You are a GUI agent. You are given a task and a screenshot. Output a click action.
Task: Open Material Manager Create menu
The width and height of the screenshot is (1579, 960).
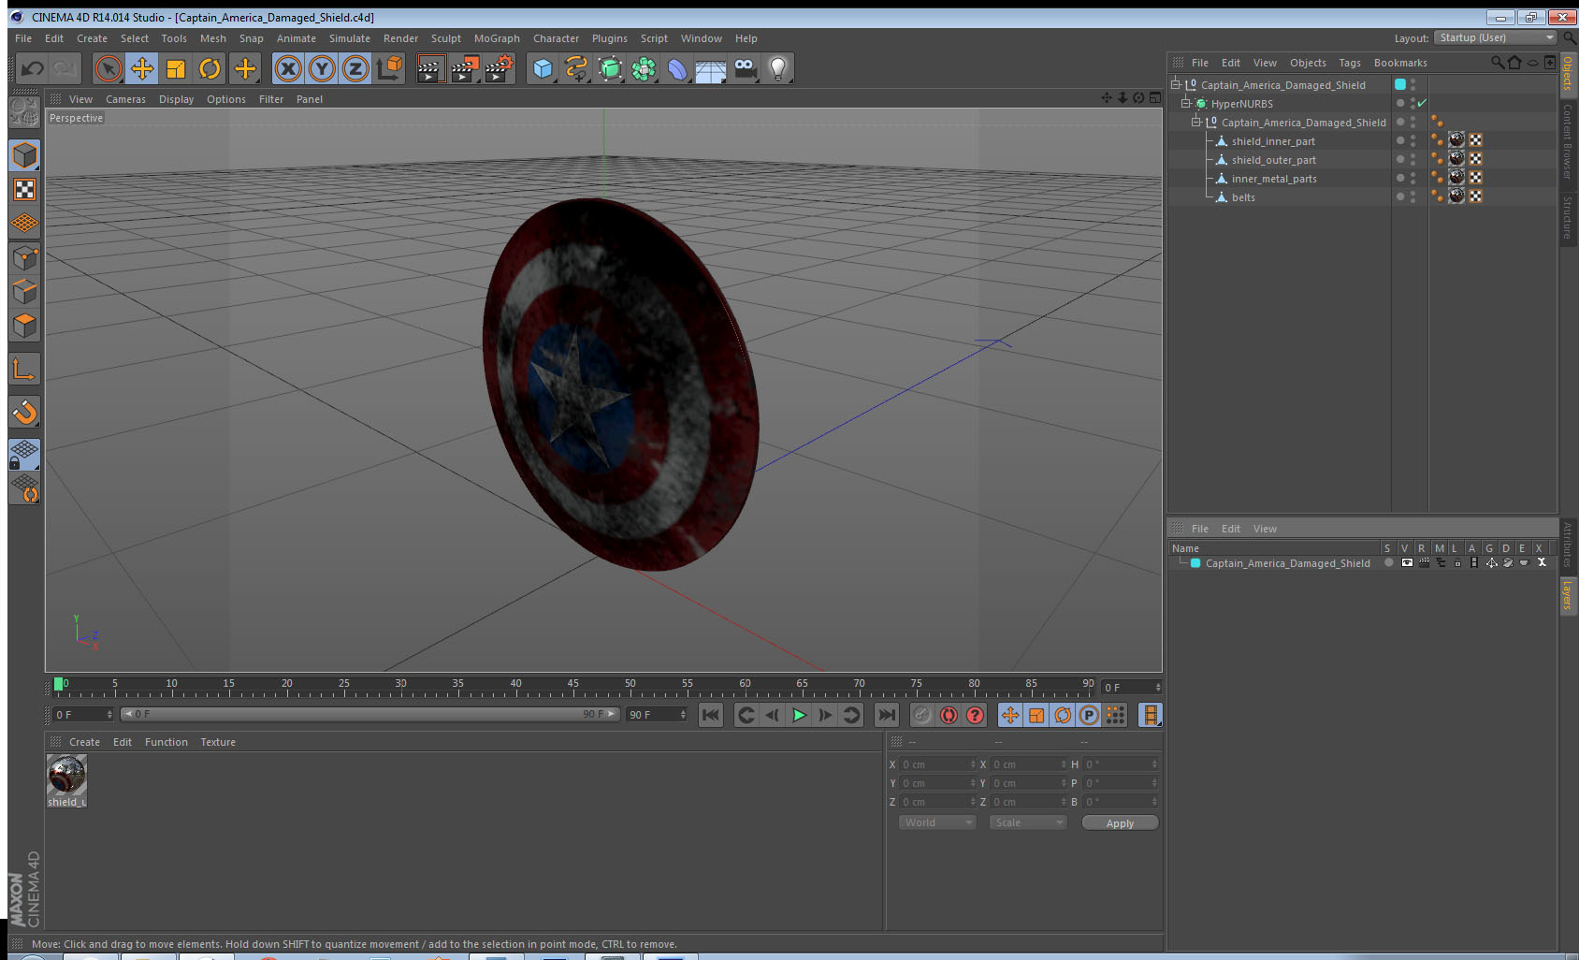click(x=84, y=742)
